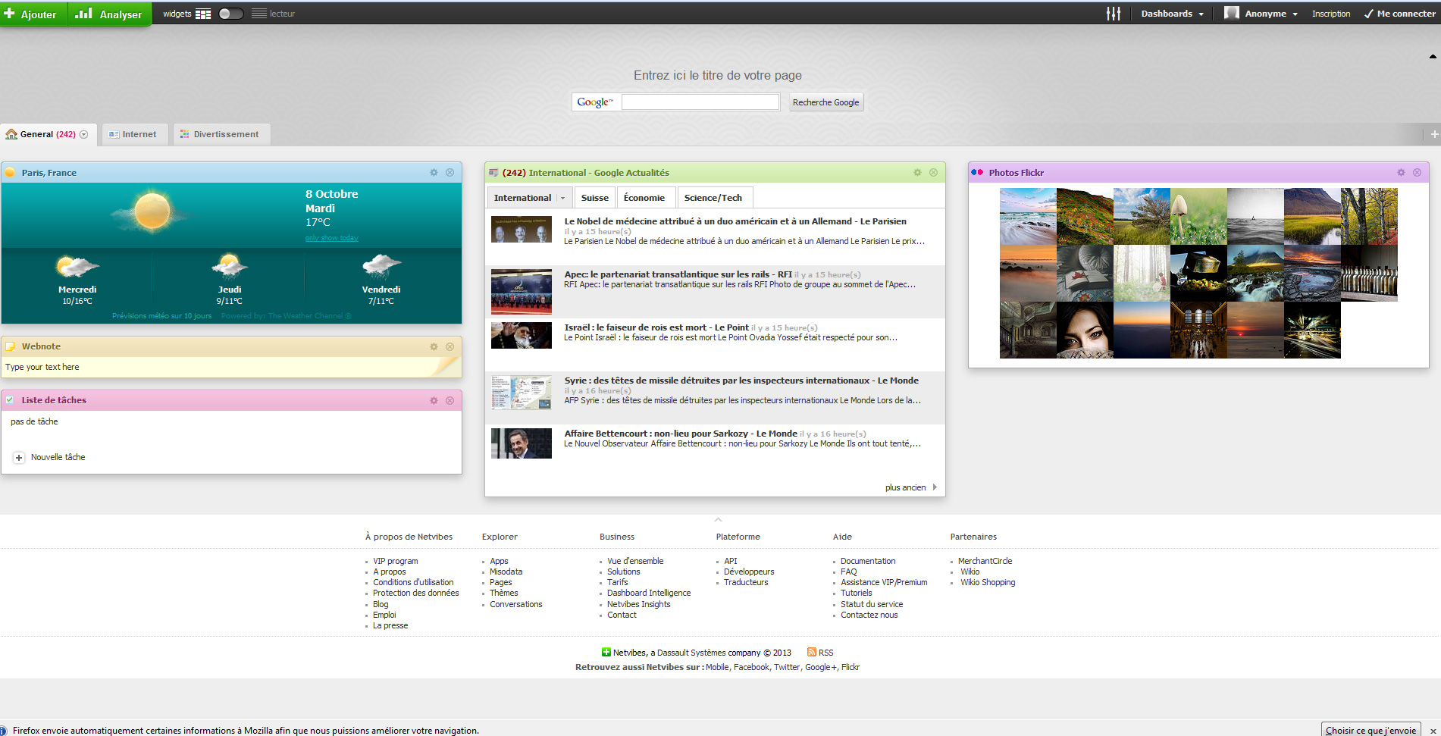Open the Documentation link under Aide

[x=868, y=561]
